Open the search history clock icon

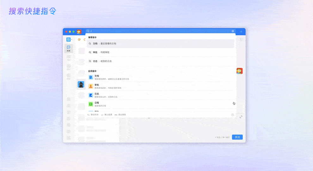click(233, 115)
